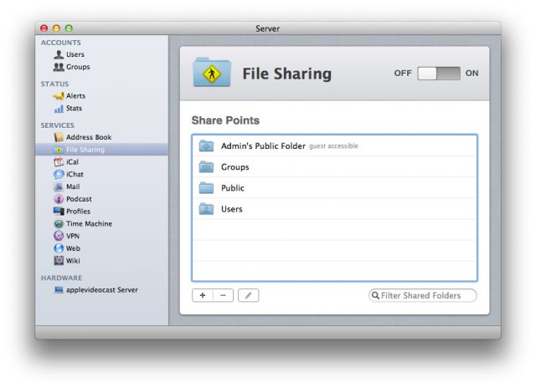The height and width of the screenshot is (388, 536).
Task: Open the Wiki service icon
Action: pyautogui.click(x=59, y=261)
